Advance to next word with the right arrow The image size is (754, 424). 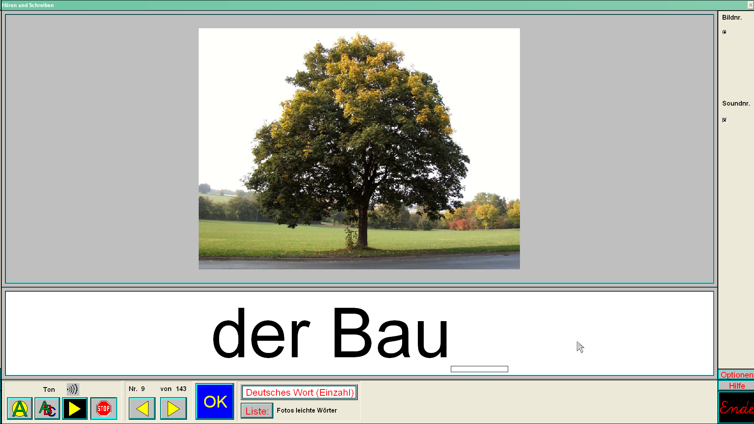tap(173, 408)
